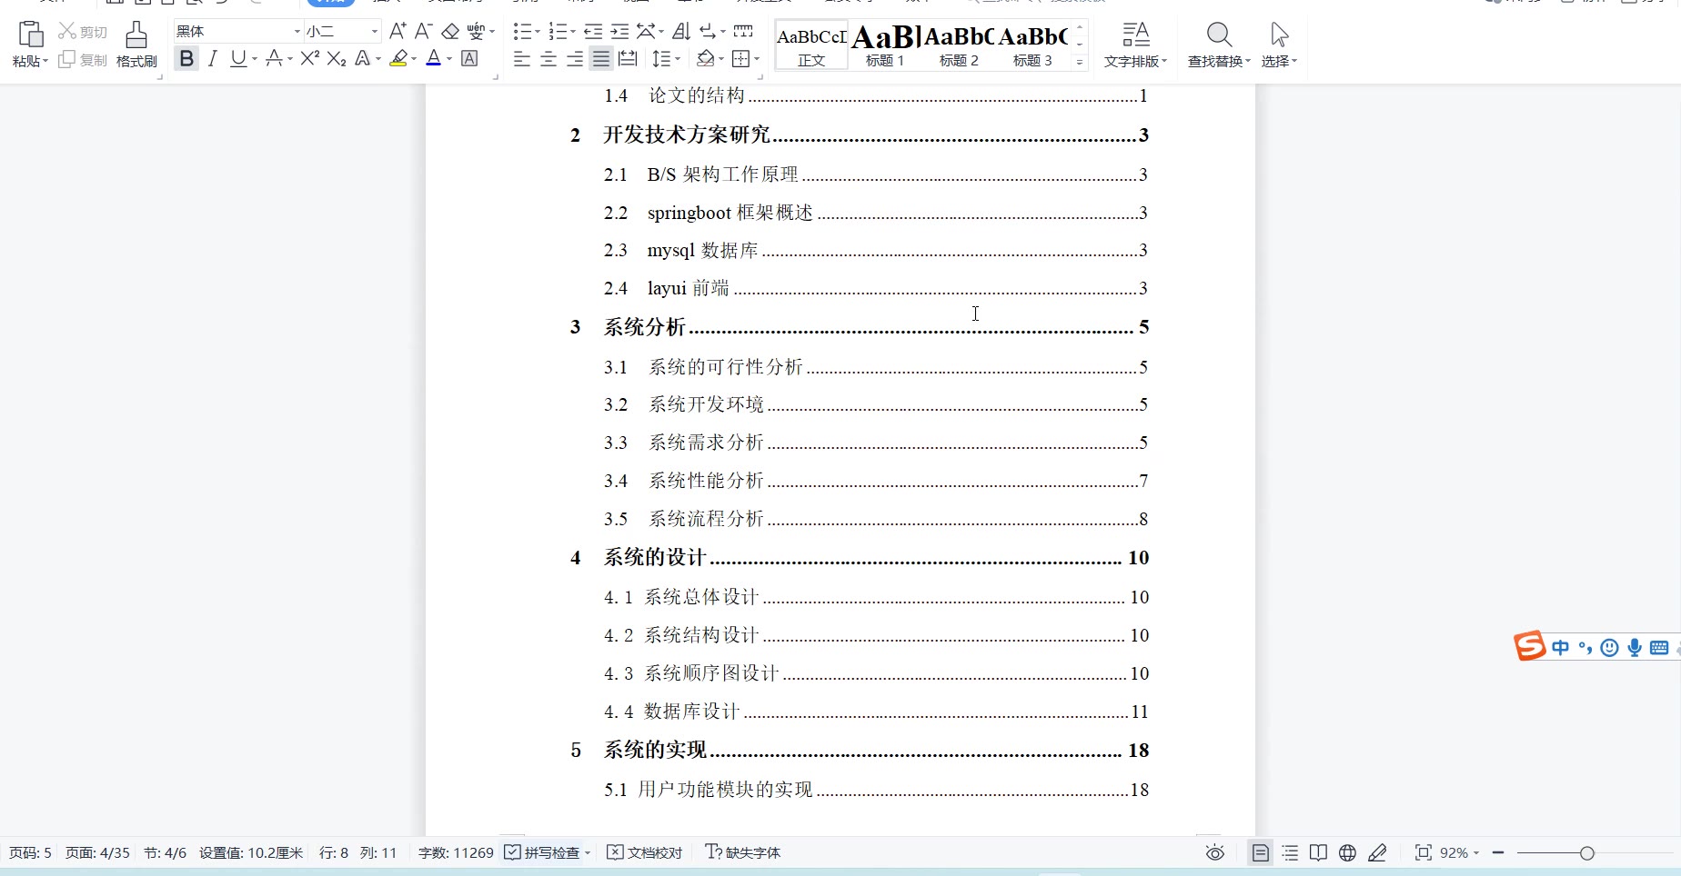The height and width of the screenshot is (876, 1681).
Task: Apply the 正文 body style
Action: (x=811, y=45)
